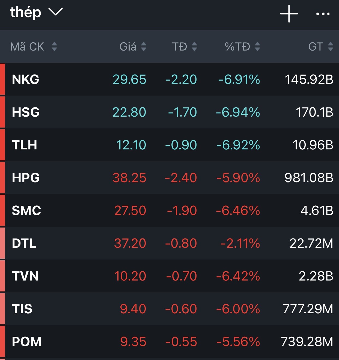The height and width of the screenshot is (360, 339).
Task: Sort by GT value column arrows
Action: 331,46
